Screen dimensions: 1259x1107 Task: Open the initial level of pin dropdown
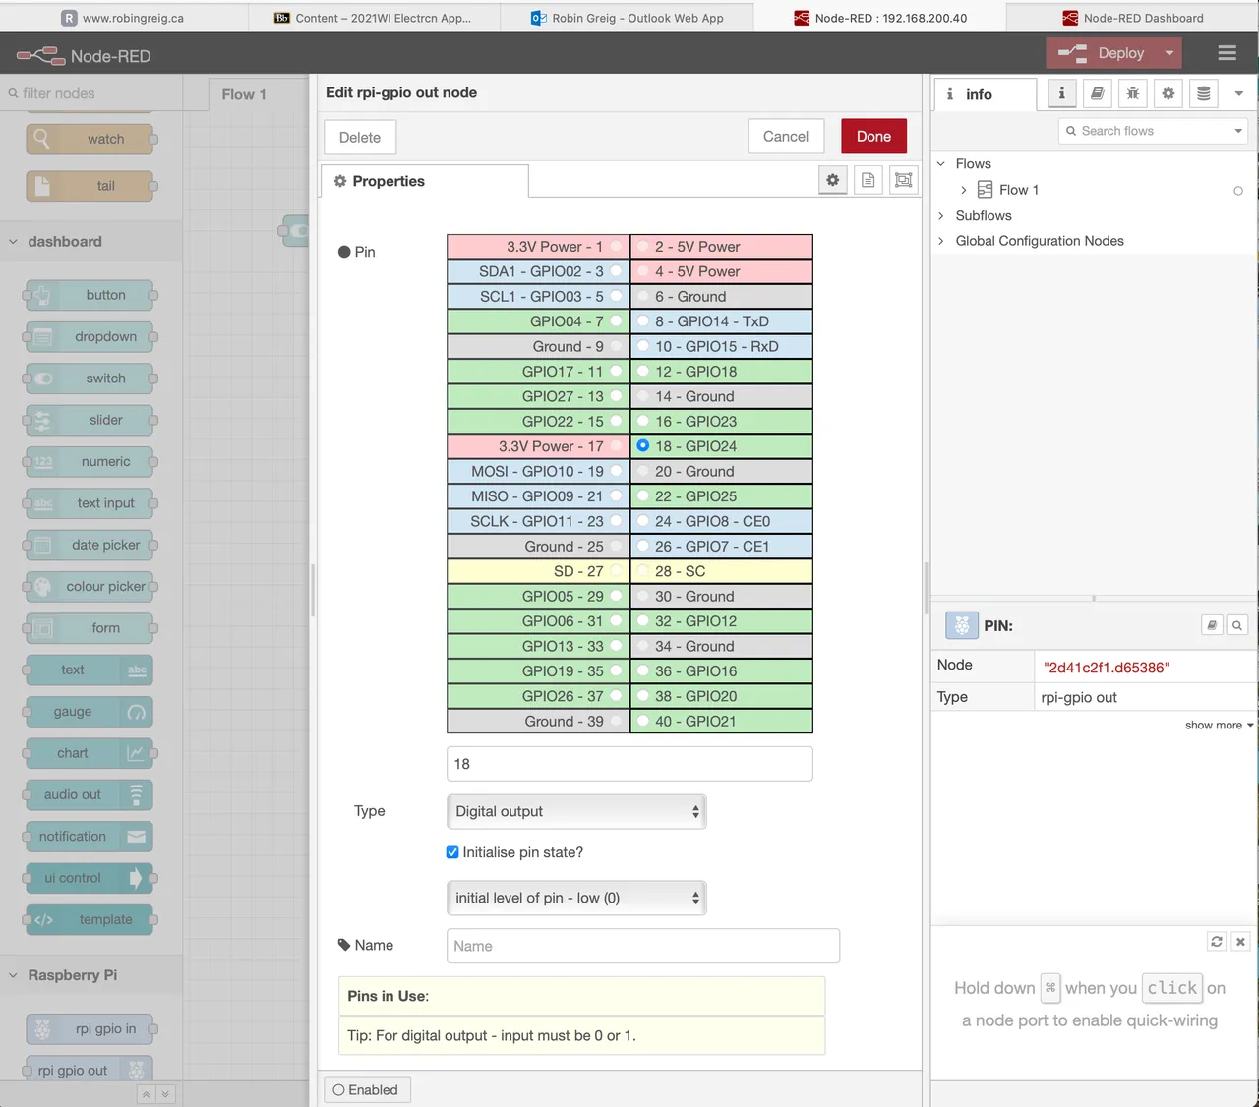point(576,898)
